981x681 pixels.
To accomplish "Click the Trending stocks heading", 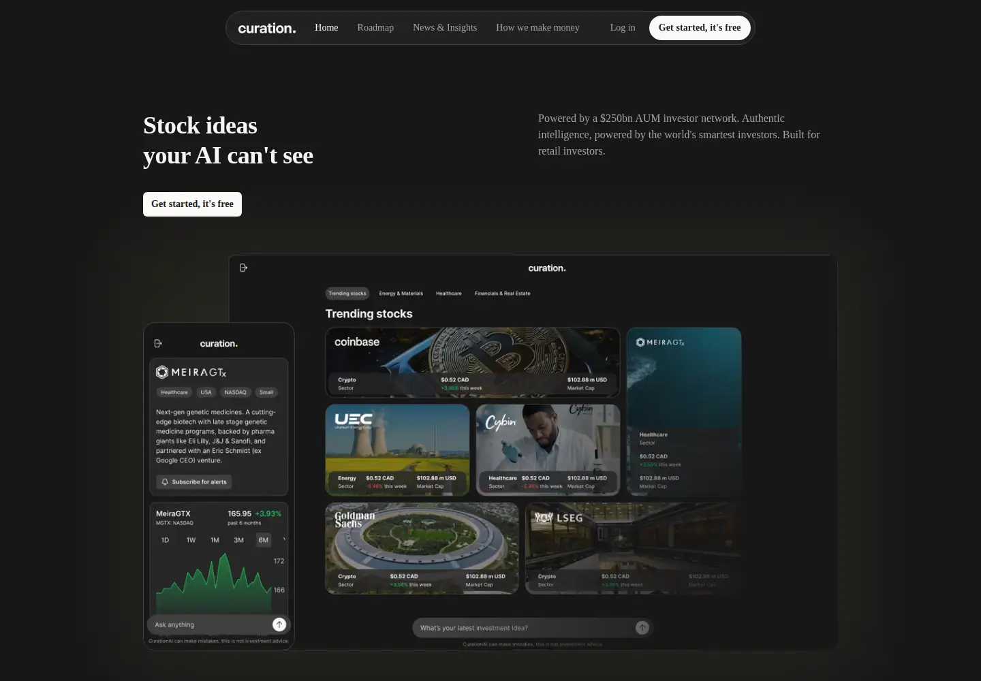I will coord(369,314).
